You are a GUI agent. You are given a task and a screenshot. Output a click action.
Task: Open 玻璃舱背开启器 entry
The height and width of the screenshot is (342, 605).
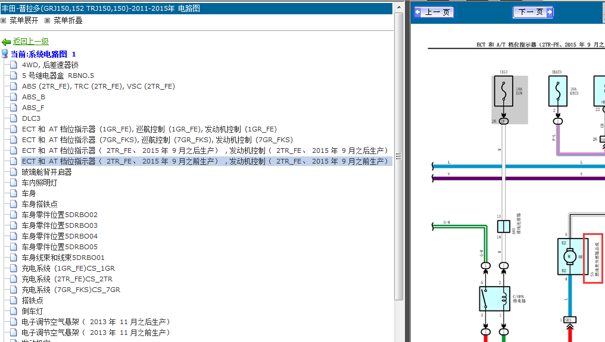(x=46, y=172)
